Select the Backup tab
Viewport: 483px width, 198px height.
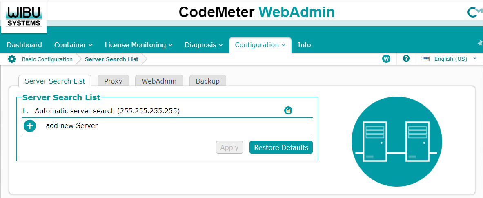coord(207,81)
